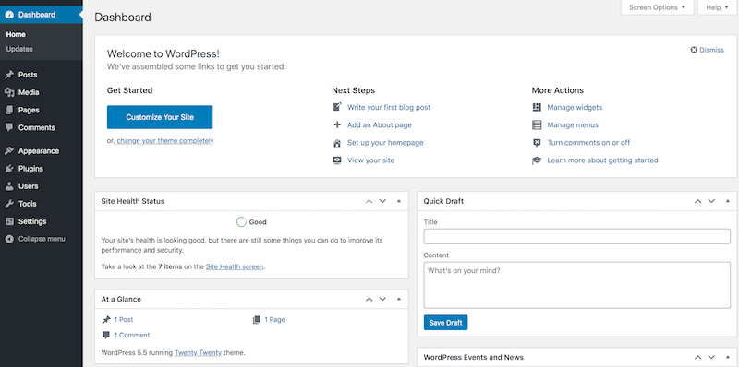This screenshot has height=367, width=739.
Task: Collapse the Site Health Status panel
Action: click(399, 201)
